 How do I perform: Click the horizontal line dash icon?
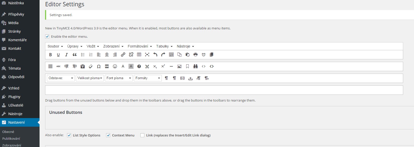point(171,66)
